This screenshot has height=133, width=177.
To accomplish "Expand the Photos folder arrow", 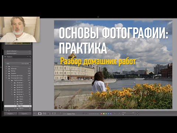I will (x=6, y=71).
